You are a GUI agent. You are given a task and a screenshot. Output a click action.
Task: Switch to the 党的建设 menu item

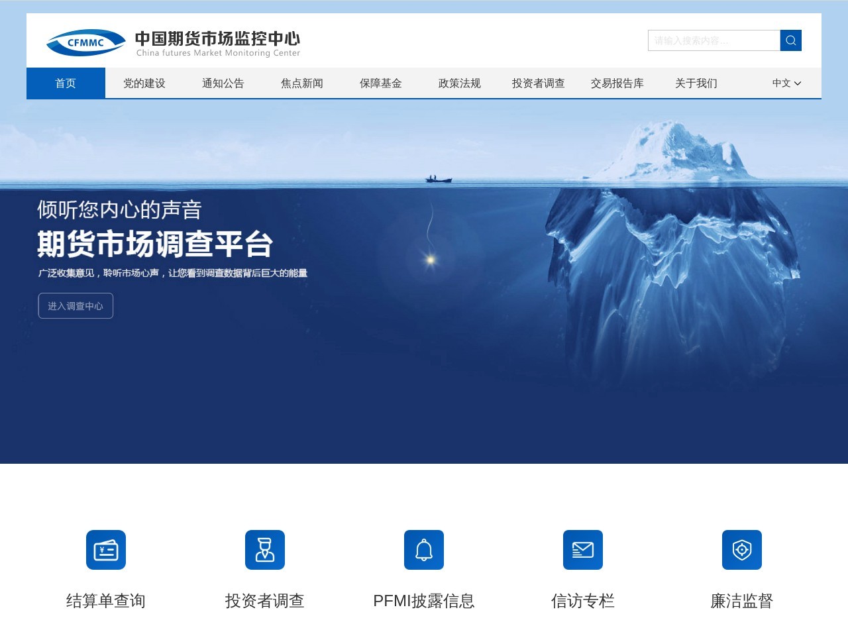click(x=143, y=83)
